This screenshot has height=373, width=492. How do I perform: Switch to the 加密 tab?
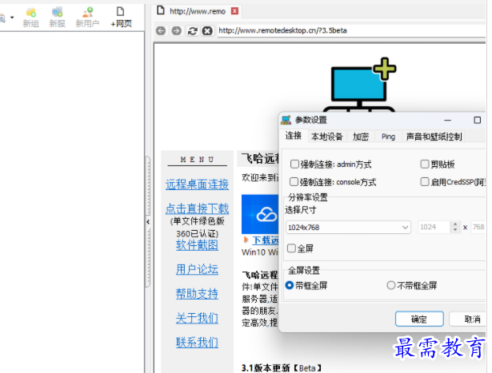[361, 137]
